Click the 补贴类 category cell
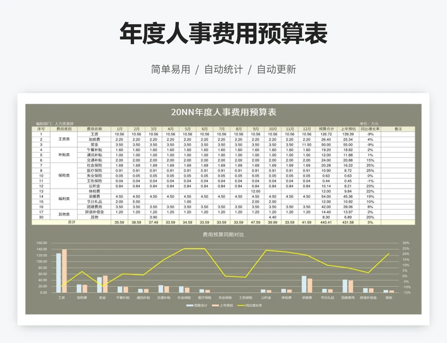 click(x=64, y=155)
